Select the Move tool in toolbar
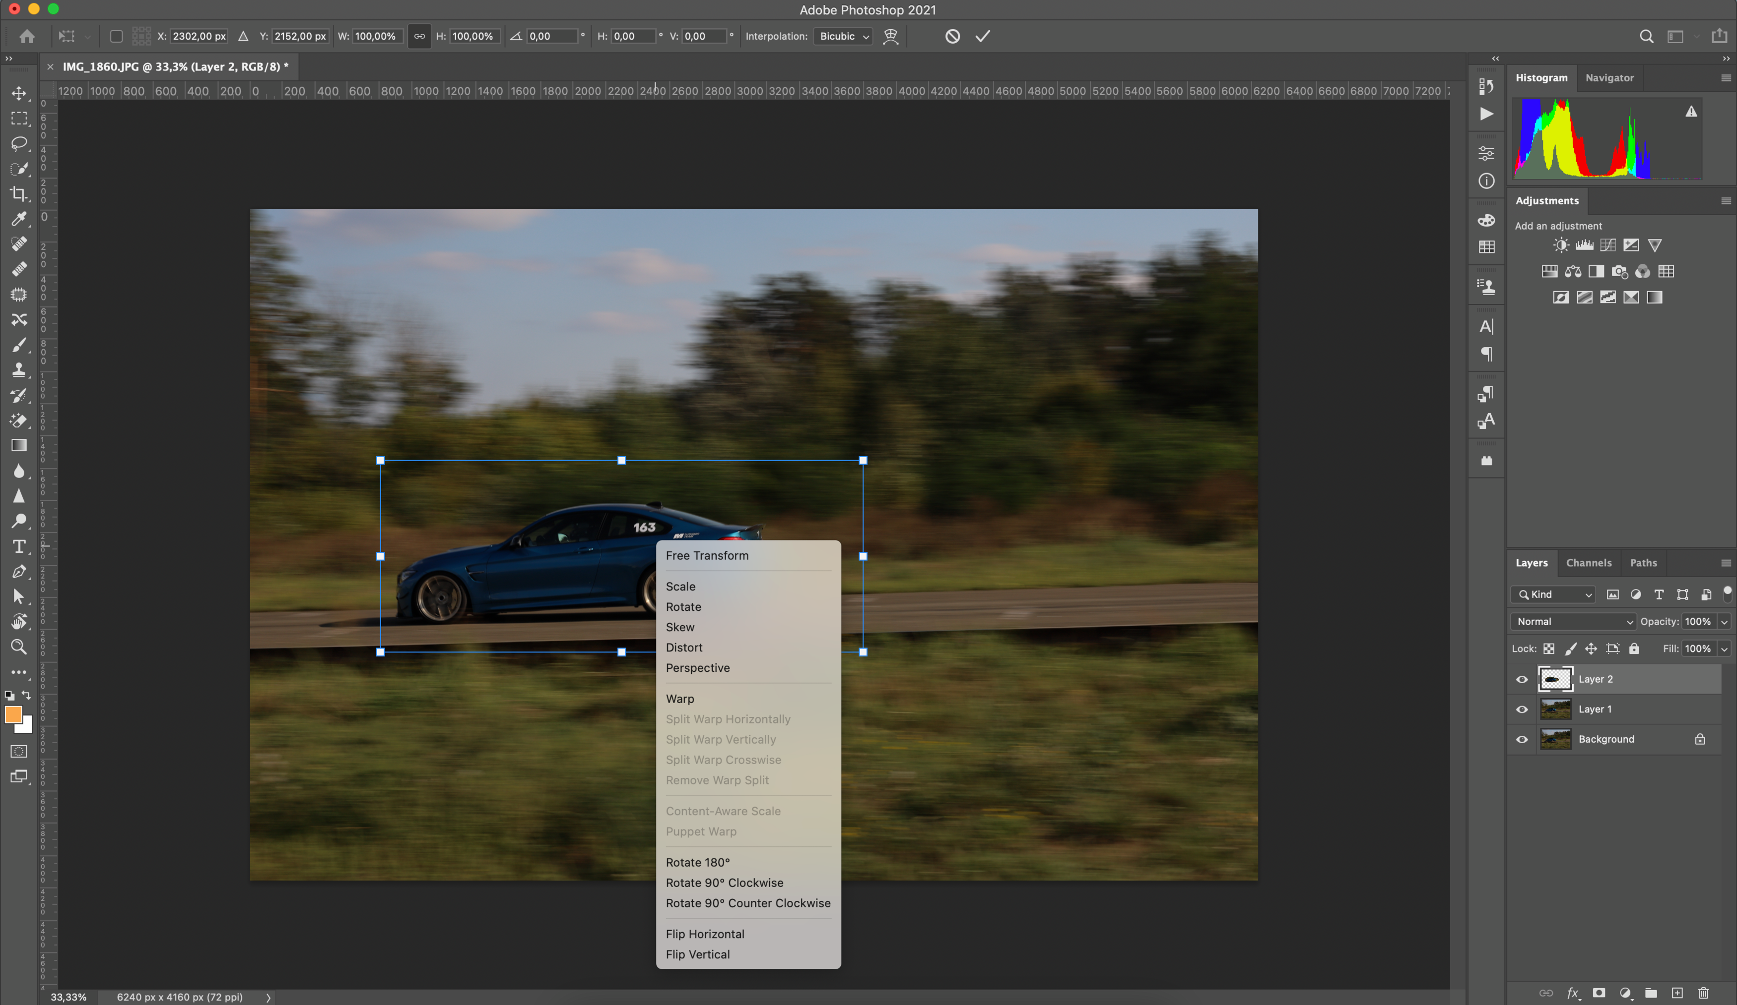The height and width of the screenshot is (1005, 1737). pyautogui.click(x=18, y=92)
